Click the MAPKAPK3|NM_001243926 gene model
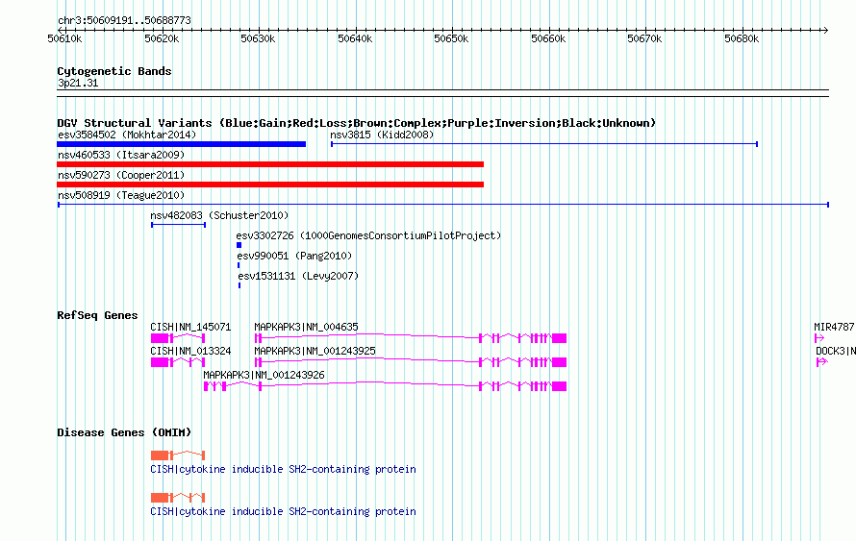 (x=385, y=386)
